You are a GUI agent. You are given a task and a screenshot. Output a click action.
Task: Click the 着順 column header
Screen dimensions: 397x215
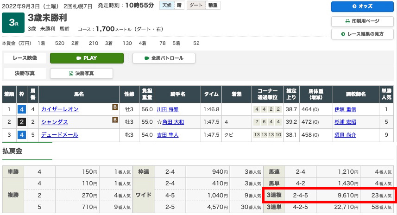[9, 94]
